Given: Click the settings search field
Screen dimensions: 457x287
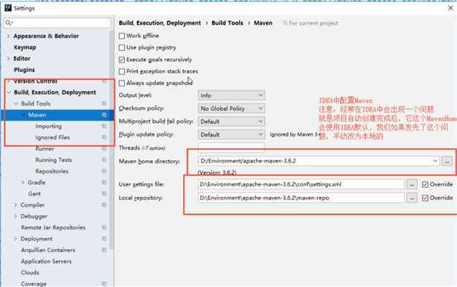Looking at the screenshot, I should tap(57, 22).
